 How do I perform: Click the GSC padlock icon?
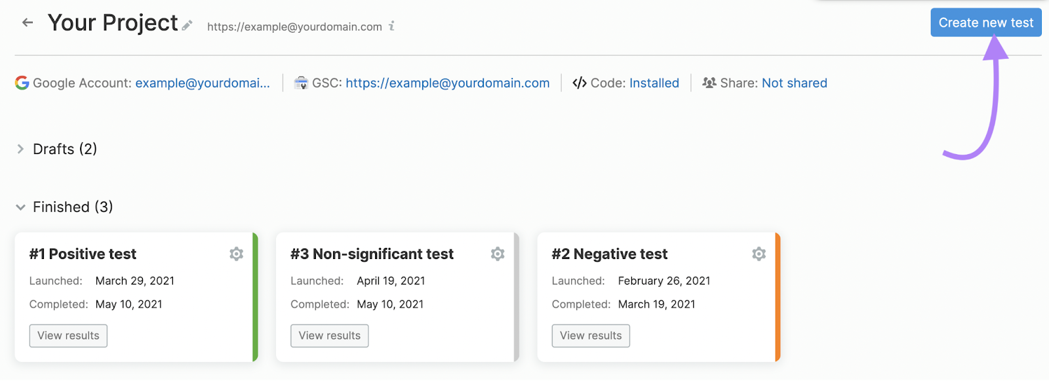[301, 83]
